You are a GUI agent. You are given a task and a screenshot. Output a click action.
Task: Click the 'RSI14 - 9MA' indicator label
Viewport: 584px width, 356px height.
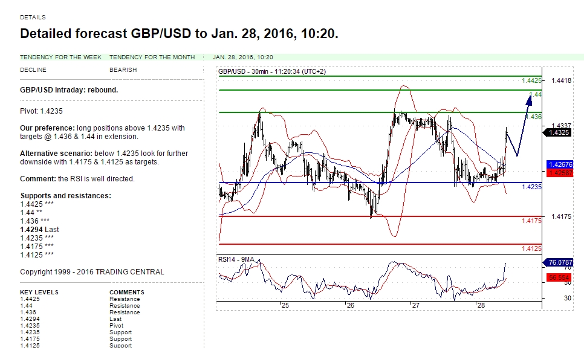coord(236,259)
